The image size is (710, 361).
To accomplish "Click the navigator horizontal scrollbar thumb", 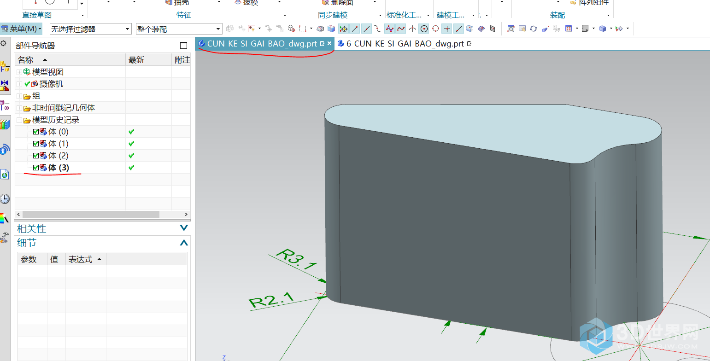I will tap(91, 214).
